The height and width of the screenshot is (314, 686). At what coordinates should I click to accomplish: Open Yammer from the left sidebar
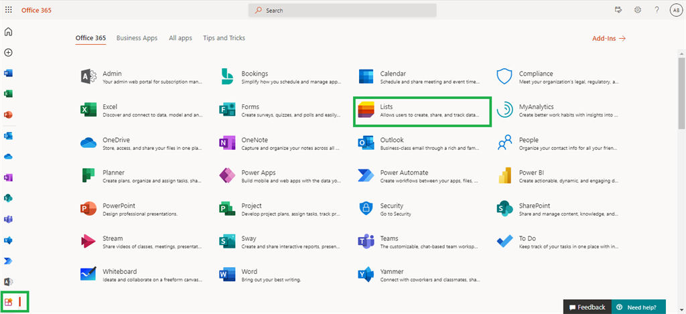(x=8, y=240)
